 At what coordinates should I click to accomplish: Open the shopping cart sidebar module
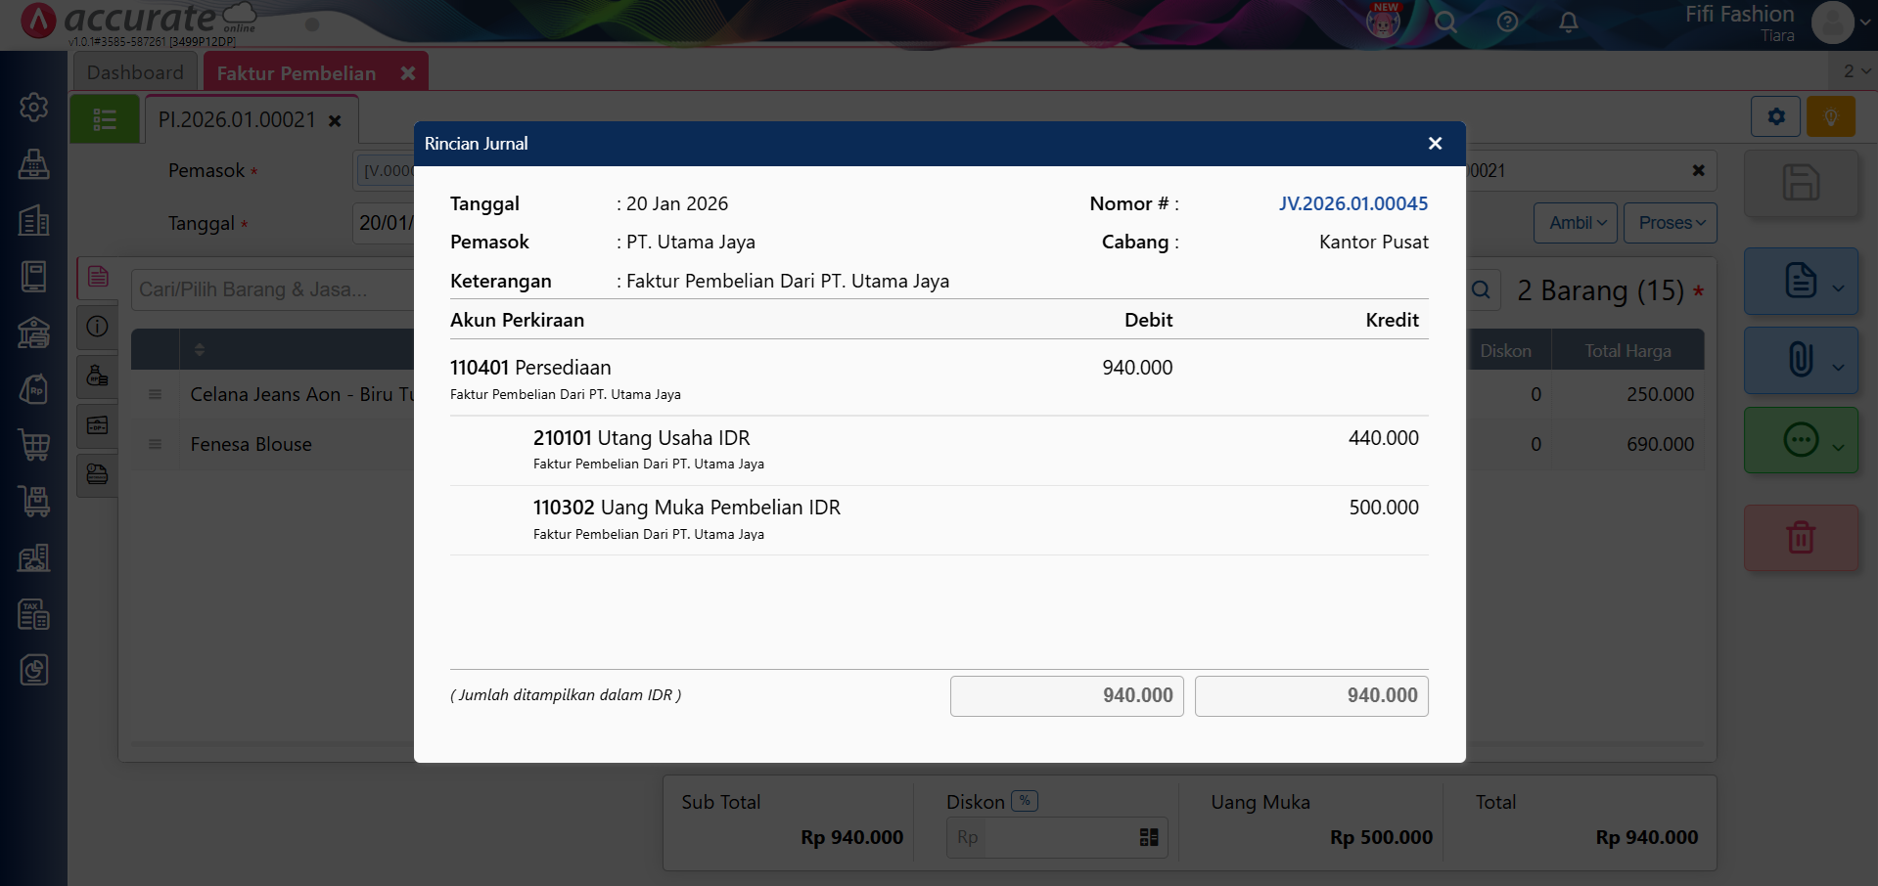34,445
